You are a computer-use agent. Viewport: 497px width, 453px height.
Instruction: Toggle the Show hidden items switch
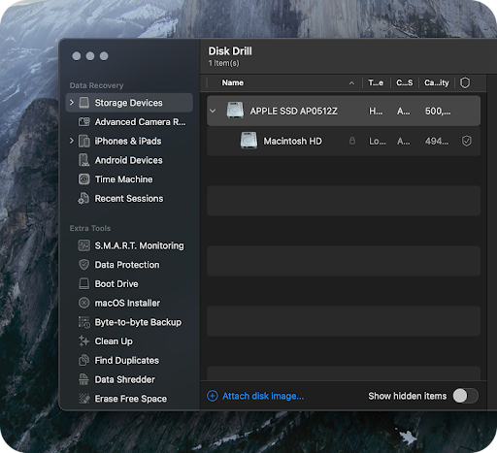click(466, 396)
